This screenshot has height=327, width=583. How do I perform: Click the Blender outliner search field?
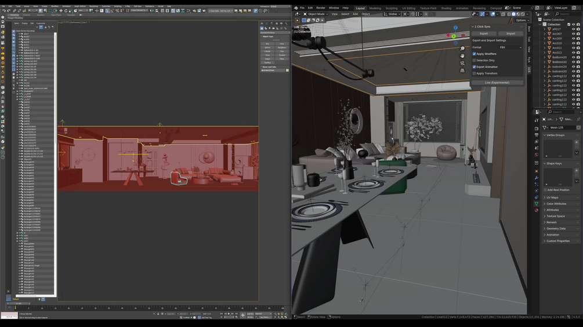click(569, 14)
